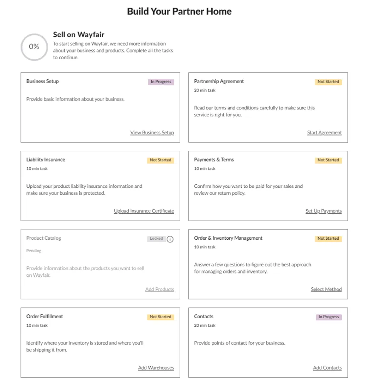Screen dimensions: 369x385
Task: Click the Start Agreement link
Action: coord(324,132)
